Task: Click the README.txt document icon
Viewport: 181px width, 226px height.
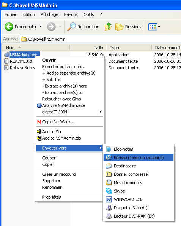Action: [x=6, y=61]
